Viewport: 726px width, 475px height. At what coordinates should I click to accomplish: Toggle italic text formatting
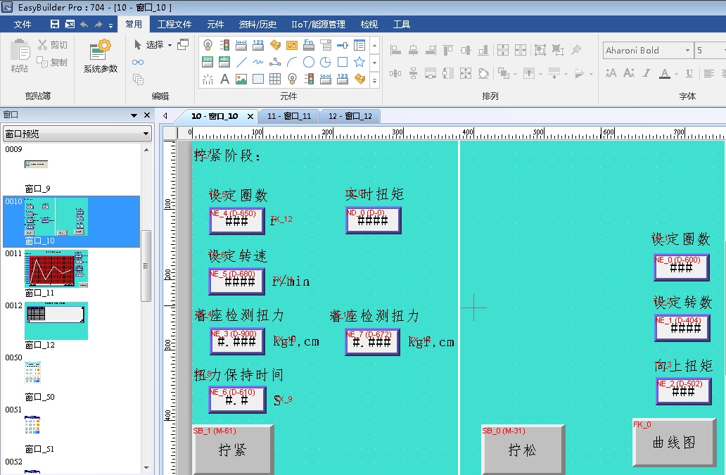click(x=646, y=73)
